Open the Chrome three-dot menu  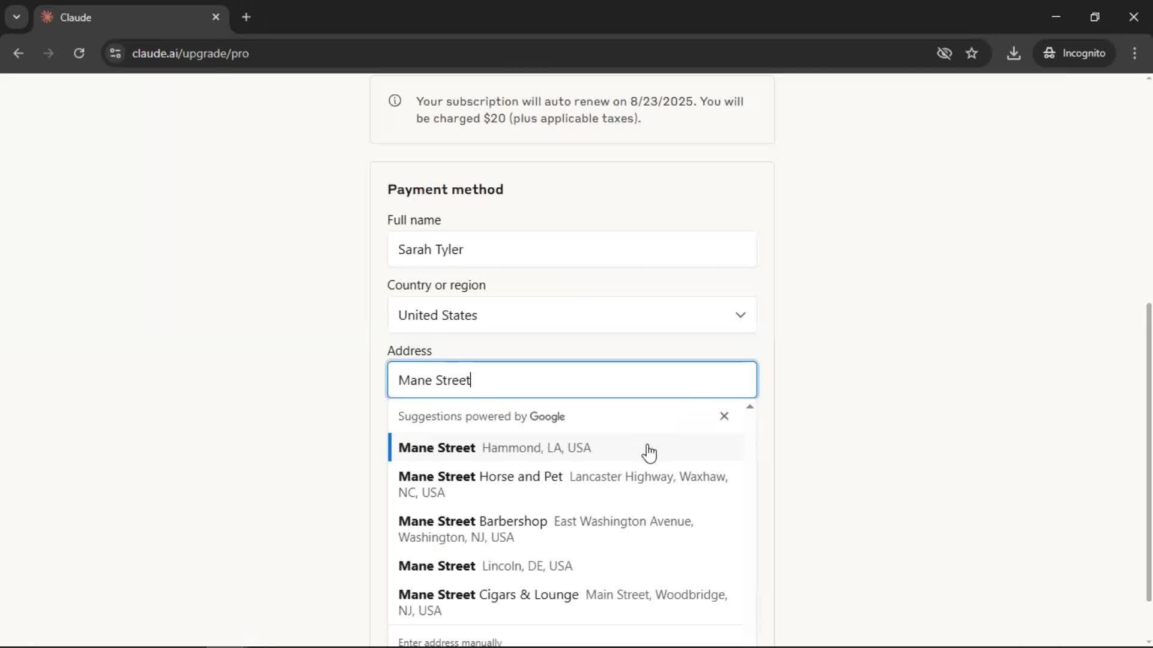click(x=1134, y=53)
